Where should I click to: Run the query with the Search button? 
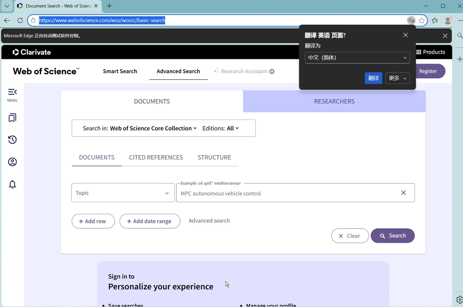pos(392,236)
